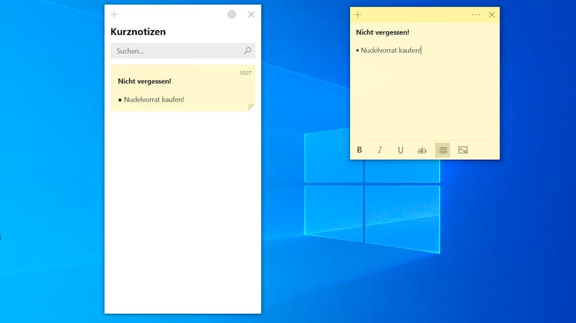
Task: Place cursor in sticky note's Nudelvorrat kaufen line
Action: (391, 50)
